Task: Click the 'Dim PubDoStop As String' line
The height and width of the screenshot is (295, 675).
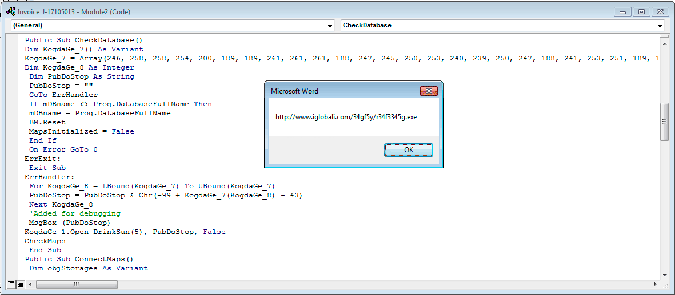Action: (82, 76)
